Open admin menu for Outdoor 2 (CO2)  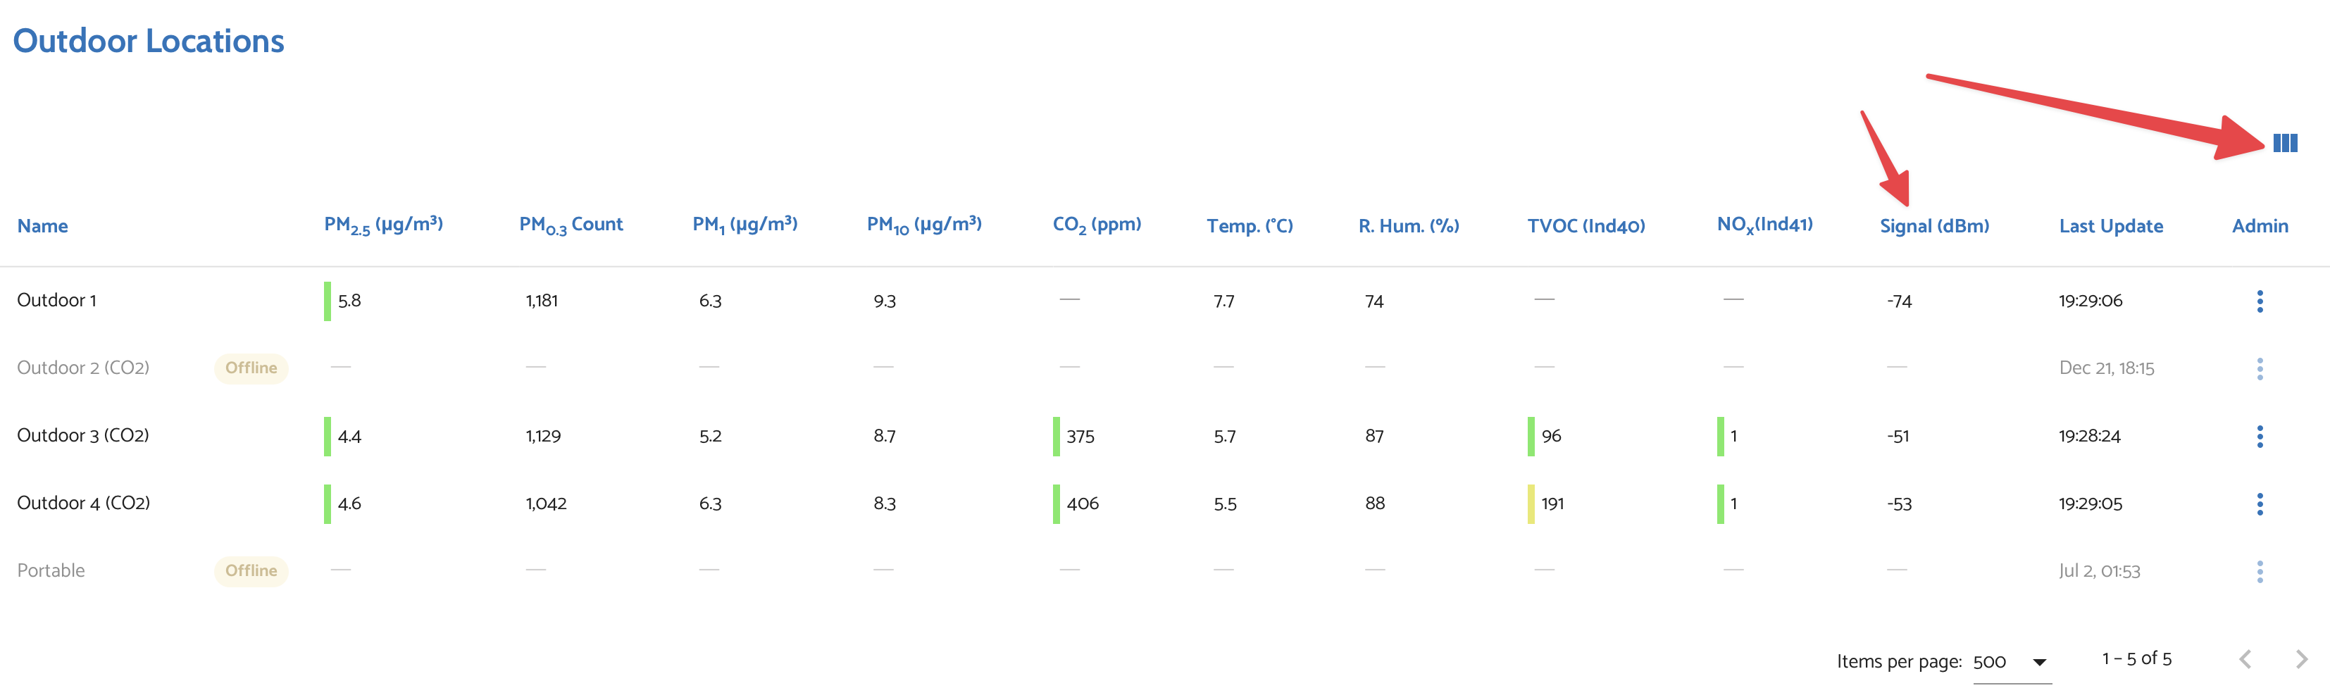pos(2260,368)
